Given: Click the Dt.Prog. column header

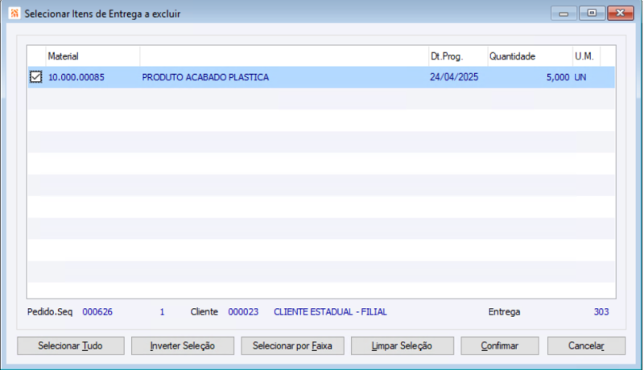Looking at the screenshot, I should coord(457,56).
